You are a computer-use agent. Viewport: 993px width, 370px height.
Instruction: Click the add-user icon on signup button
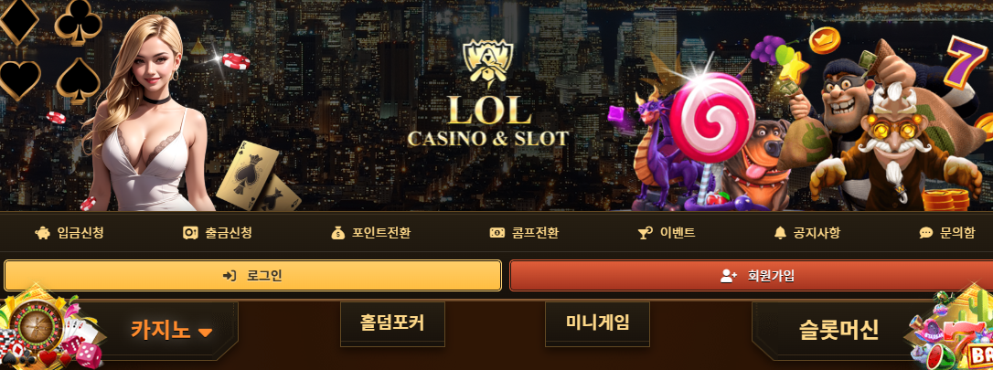pos(729,276)
